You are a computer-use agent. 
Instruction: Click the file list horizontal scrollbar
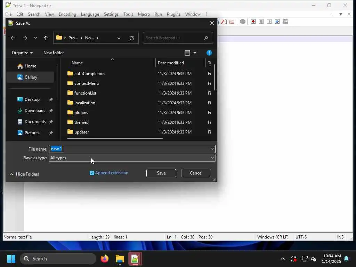[x=115, y=138]
